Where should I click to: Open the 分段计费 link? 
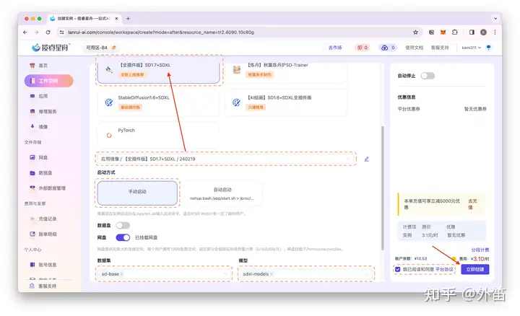pyautogui.click(x=480, y=250)
